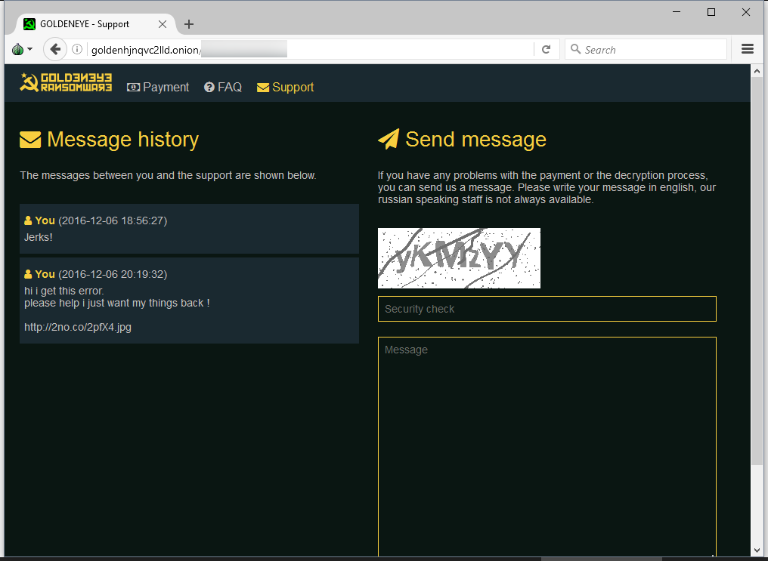Open the Payment page
768x561 pixels.
(x=158, y=87)
